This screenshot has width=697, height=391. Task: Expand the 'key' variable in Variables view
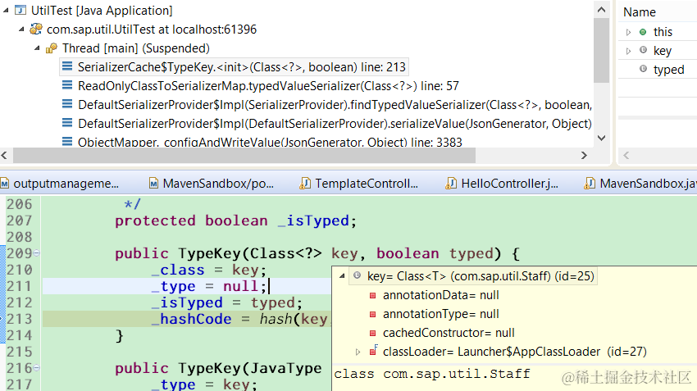coord(628,51)
